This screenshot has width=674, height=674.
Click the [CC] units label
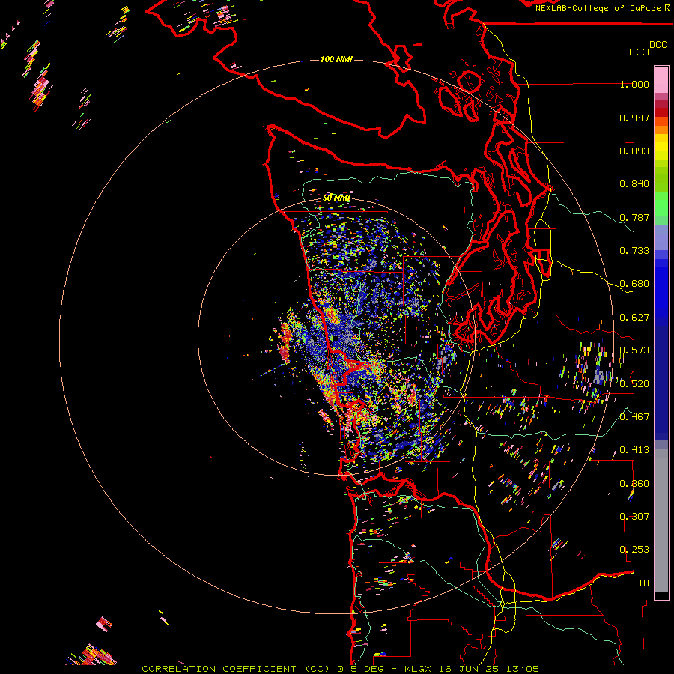639,52
